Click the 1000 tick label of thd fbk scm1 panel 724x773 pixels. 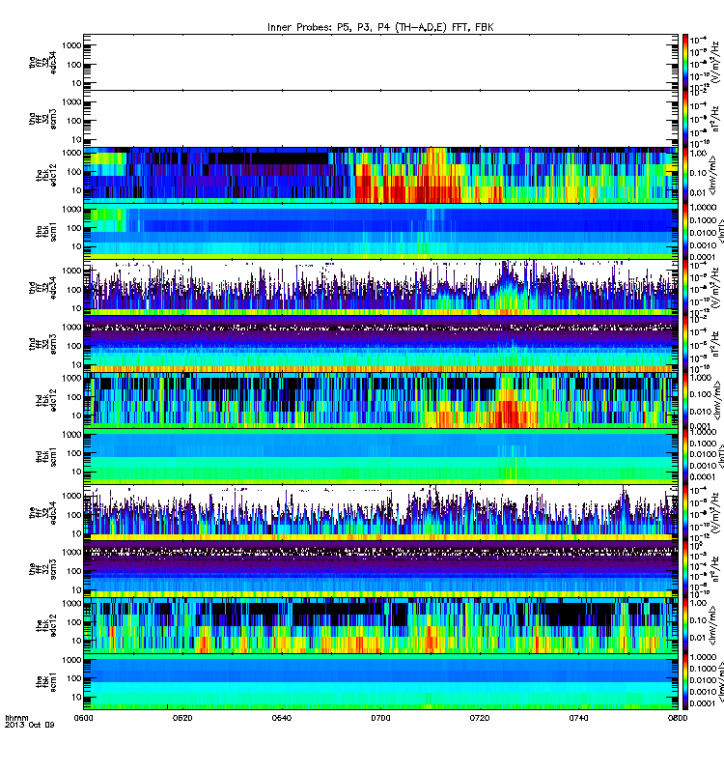[x=71, y=434]
